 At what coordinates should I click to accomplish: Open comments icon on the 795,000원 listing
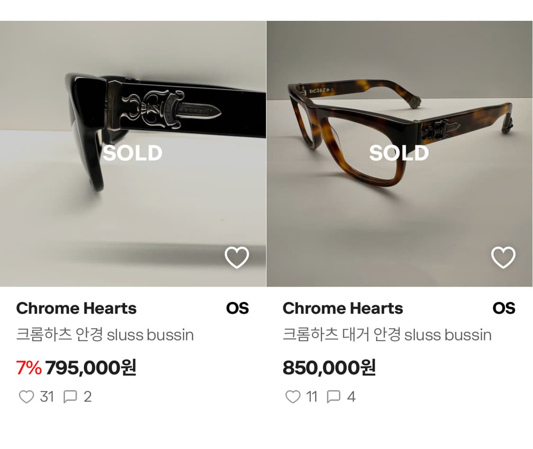[70, 396]
